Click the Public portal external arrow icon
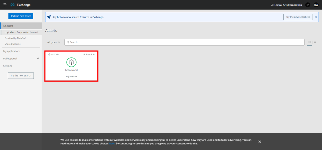Screen dimensions: 322x150 point(38,58)
